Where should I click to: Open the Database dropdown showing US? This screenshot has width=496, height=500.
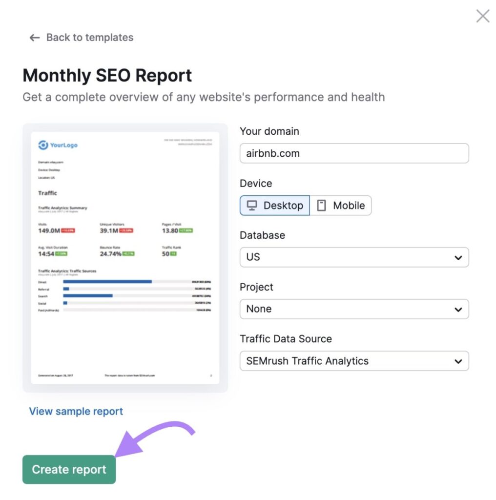click(x=354, y=257)
